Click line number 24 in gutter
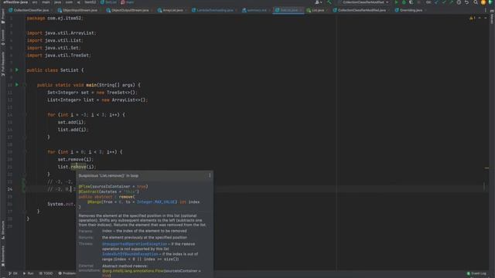The width and height of the screenshot is (495, 278). pos(10,189)
